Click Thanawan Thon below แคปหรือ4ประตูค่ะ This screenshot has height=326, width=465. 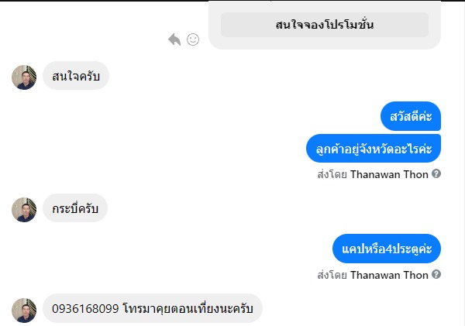[x=389, y=275]
